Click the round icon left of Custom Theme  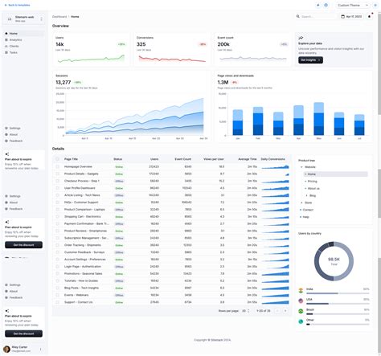coord(326,5)
